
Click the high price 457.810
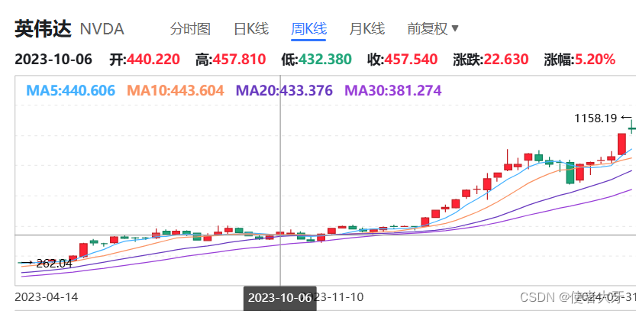click(x=239, y=60)
